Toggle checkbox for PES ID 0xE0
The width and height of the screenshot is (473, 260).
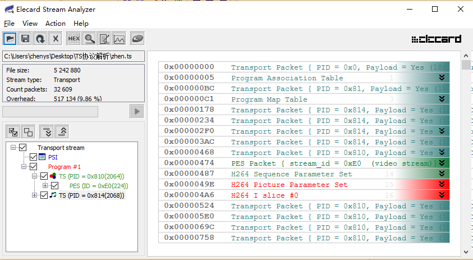54,186
